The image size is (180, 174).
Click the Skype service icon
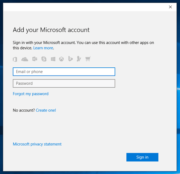click(x=44, y=59)
